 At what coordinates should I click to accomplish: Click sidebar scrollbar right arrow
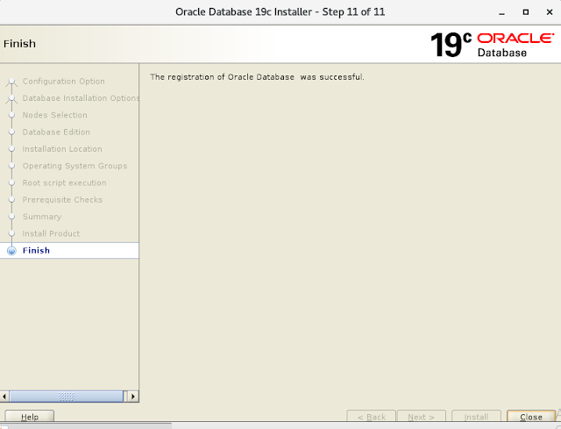133,397
